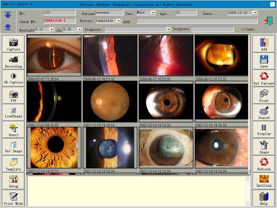Screen dimensions: 277x208
Task: Start video with the Recording icon
Action: pos(14,60)
